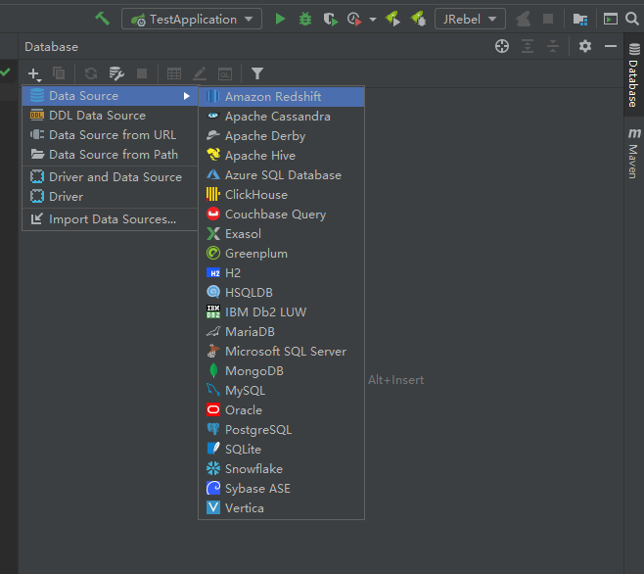The width and height of the screenshot is (644, 574).
Task: Choose Snowflake data source
Action: (281, 469)
